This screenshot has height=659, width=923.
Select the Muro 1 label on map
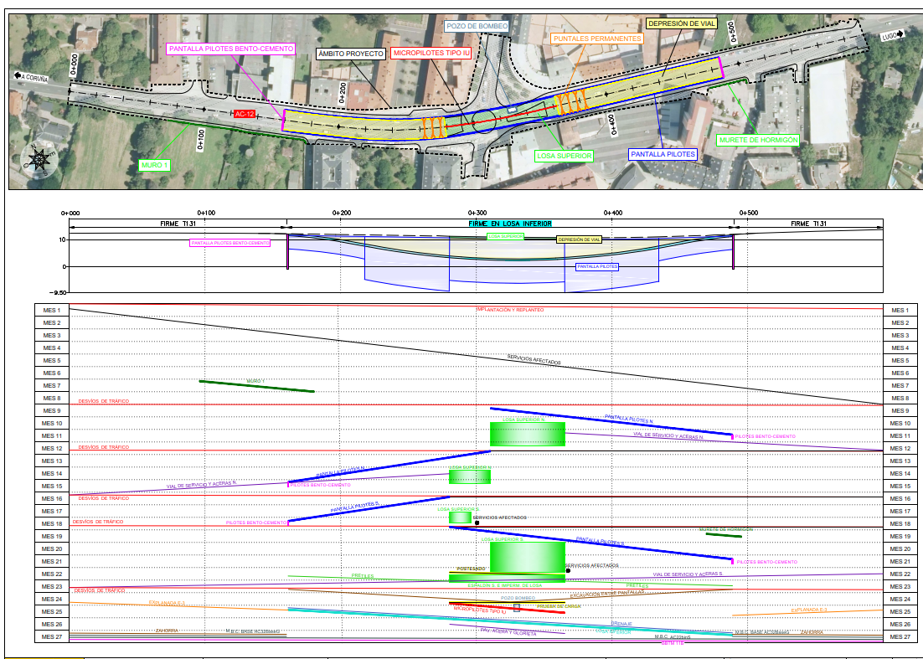coord(155,165)
